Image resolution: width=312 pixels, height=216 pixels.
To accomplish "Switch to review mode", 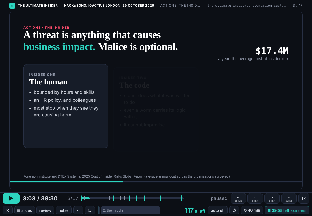I will pos(45,210).
